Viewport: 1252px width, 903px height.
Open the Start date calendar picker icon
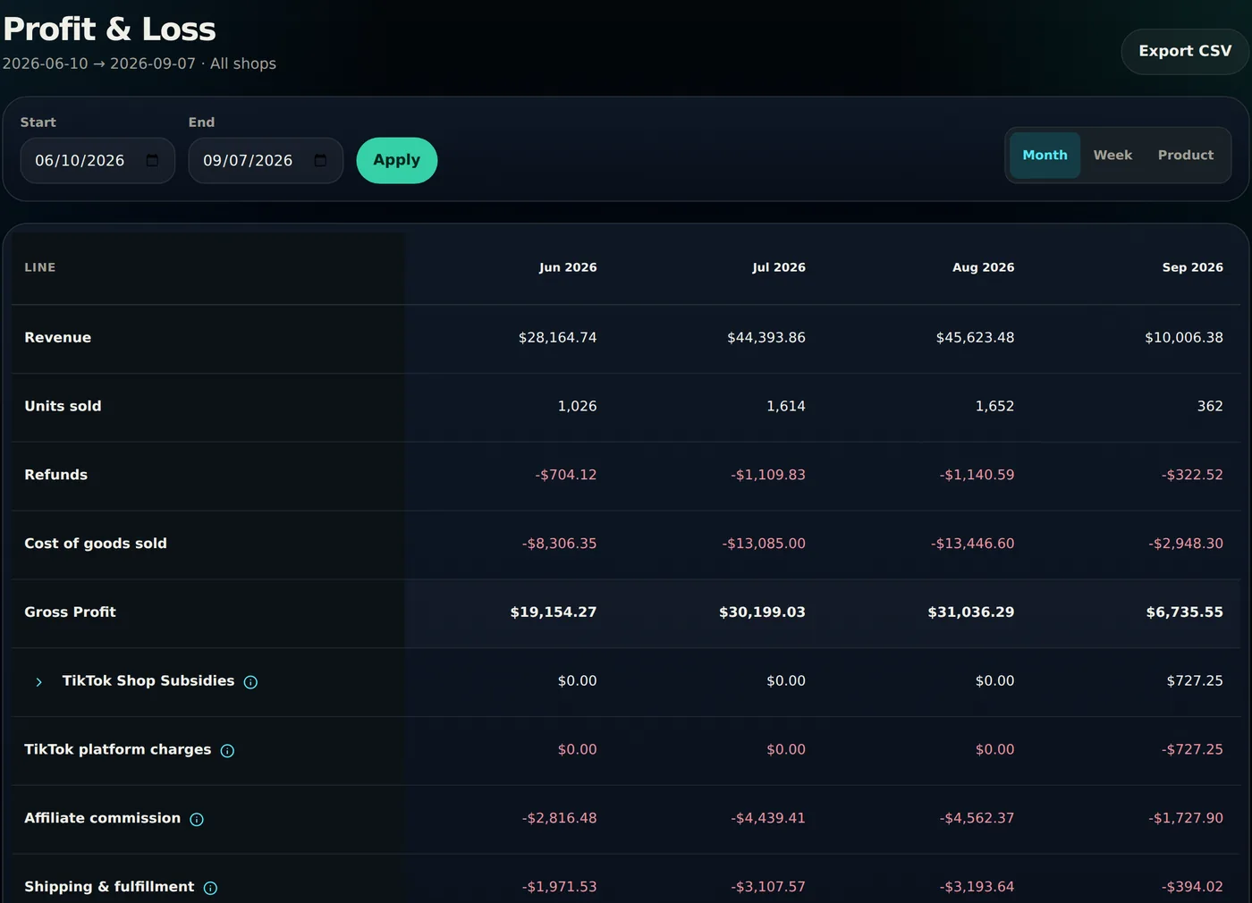click(x=152, y=161)
